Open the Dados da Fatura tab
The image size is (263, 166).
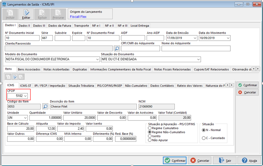tap(60, 25)
